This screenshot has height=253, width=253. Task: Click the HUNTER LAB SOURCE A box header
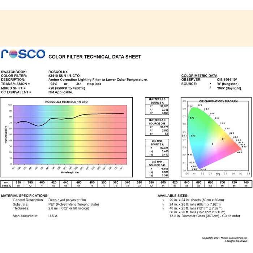(157, 101)
